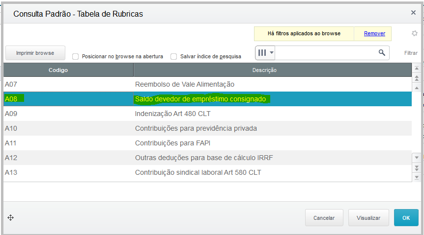Screen dimensions: 424x235
Task: Click the Imprimir browse button
Action: [35, 53]
